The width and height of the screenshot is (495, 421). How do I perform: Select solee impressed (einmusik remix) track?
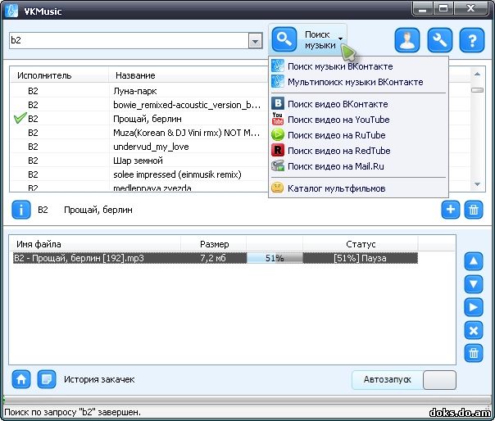139,174
